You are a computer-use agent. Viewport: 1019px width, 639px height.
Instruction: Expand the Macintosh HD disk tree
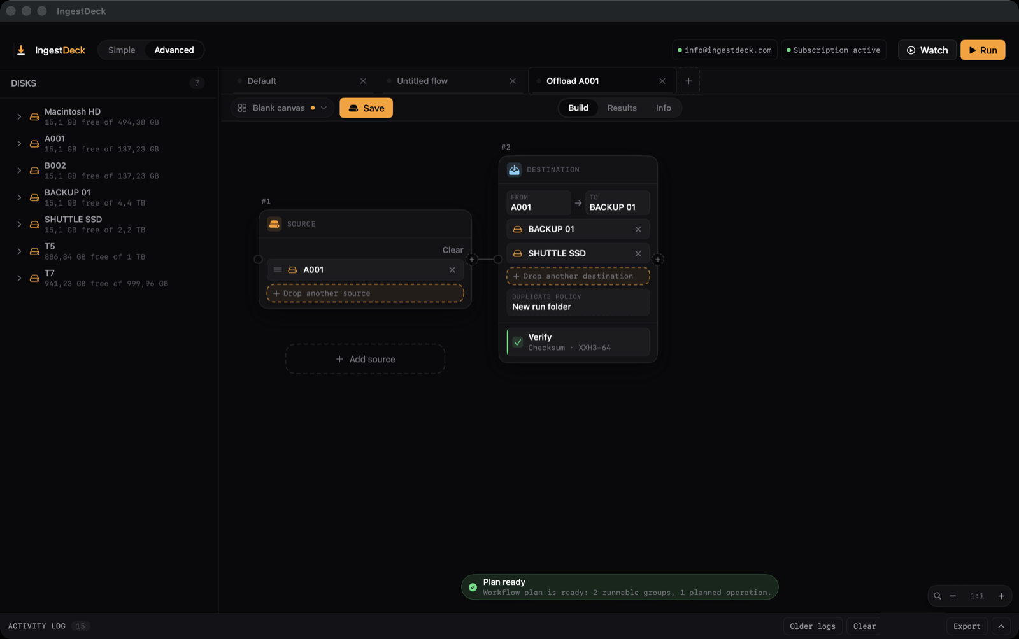click(19, 116)
